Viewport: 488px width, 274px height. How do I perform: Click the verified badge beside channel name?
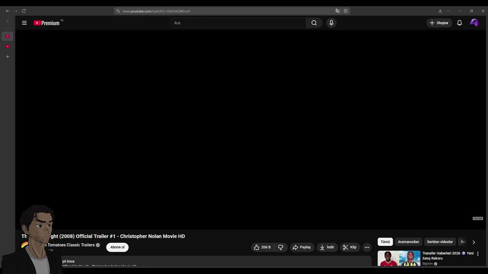[98, 245]
